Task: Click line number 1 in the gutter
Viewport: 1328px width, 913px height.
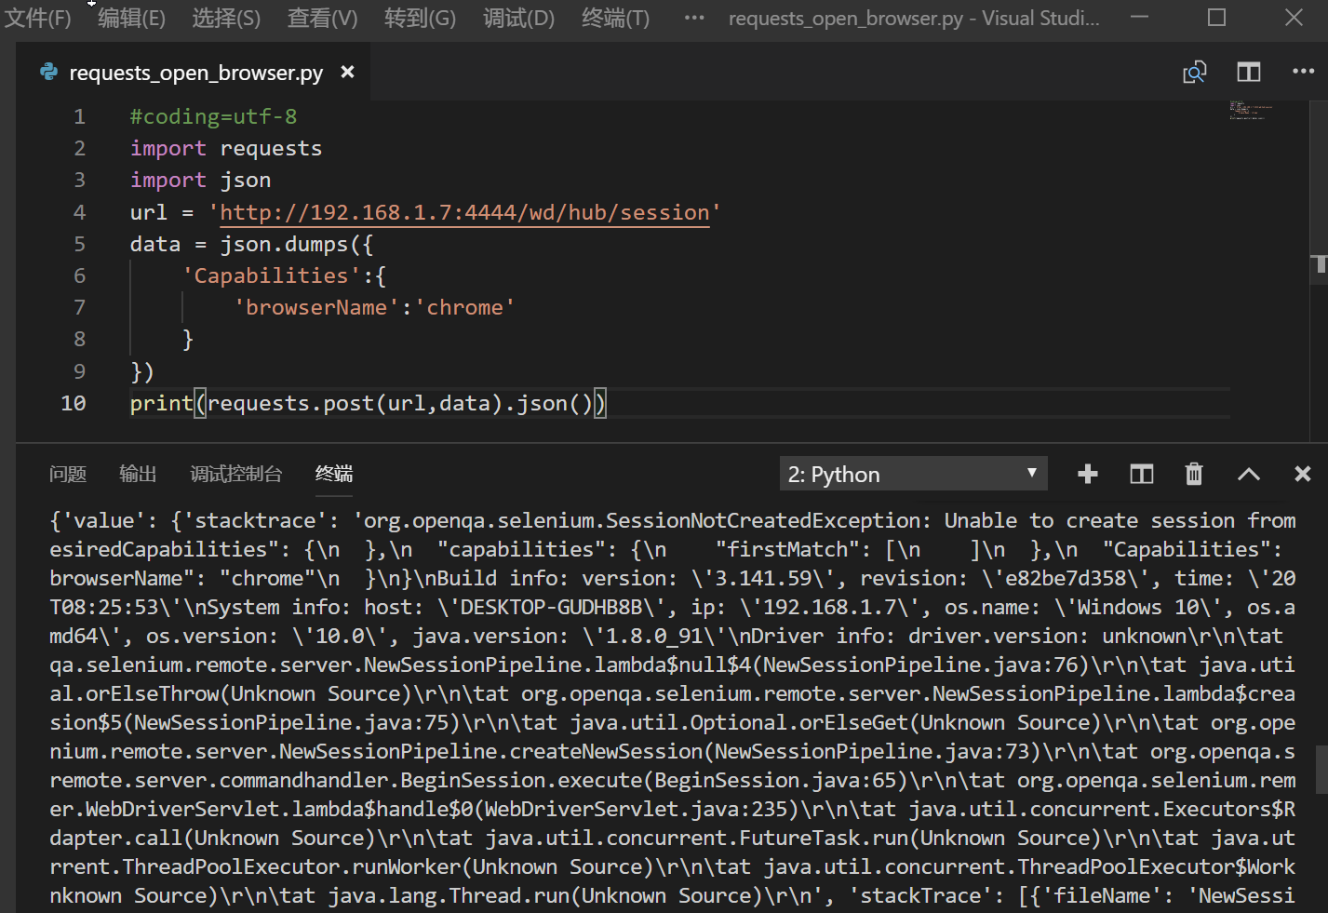Action: (x=79, y=116)
